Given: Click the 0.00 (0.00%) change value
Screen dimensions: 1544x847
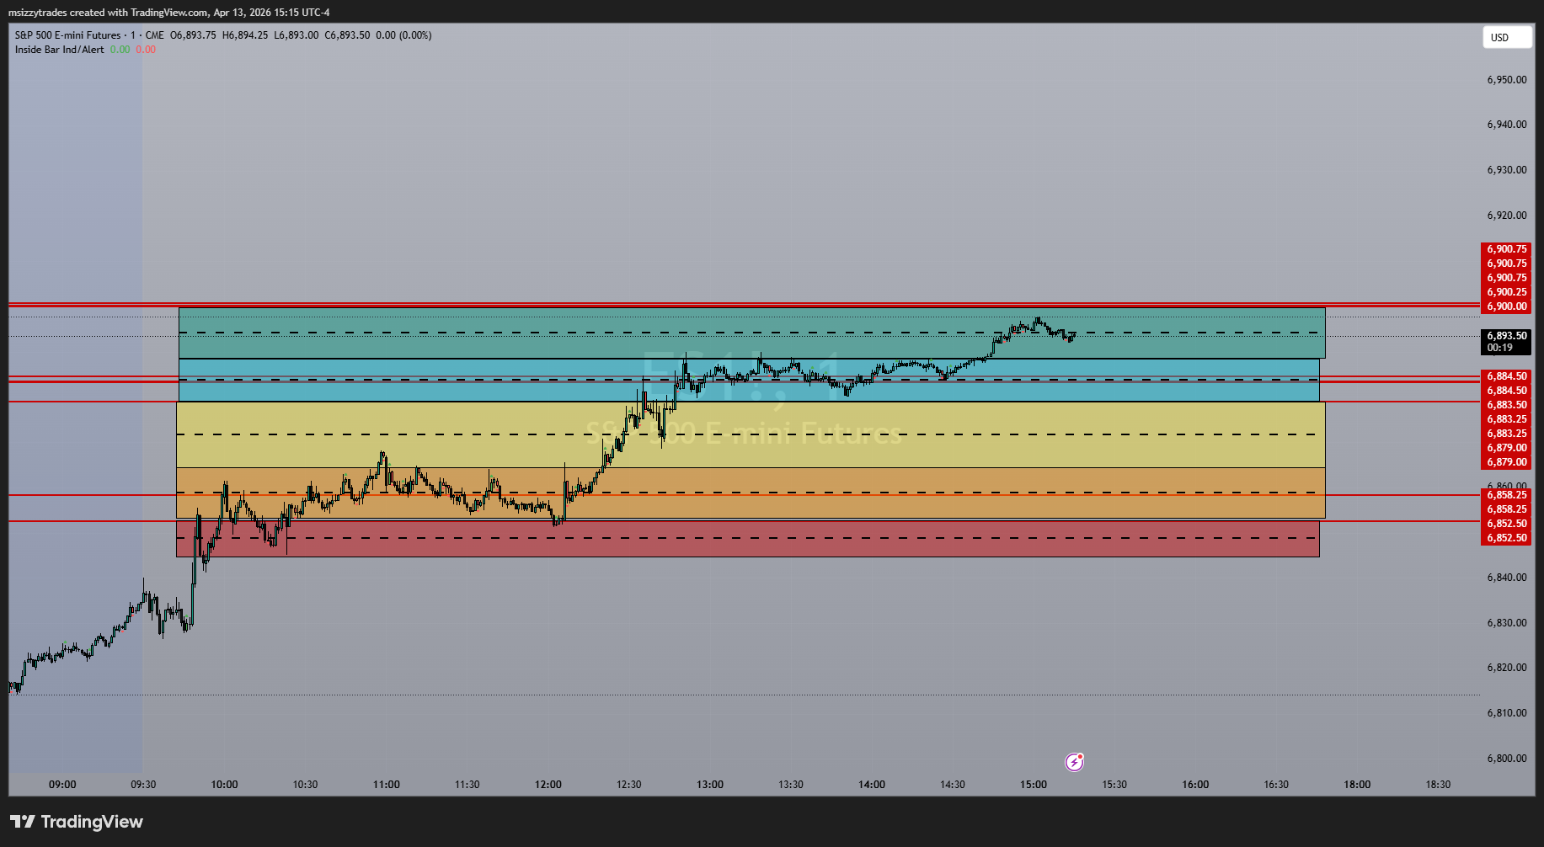Looking at the screenshot, I should click(403, 35).
